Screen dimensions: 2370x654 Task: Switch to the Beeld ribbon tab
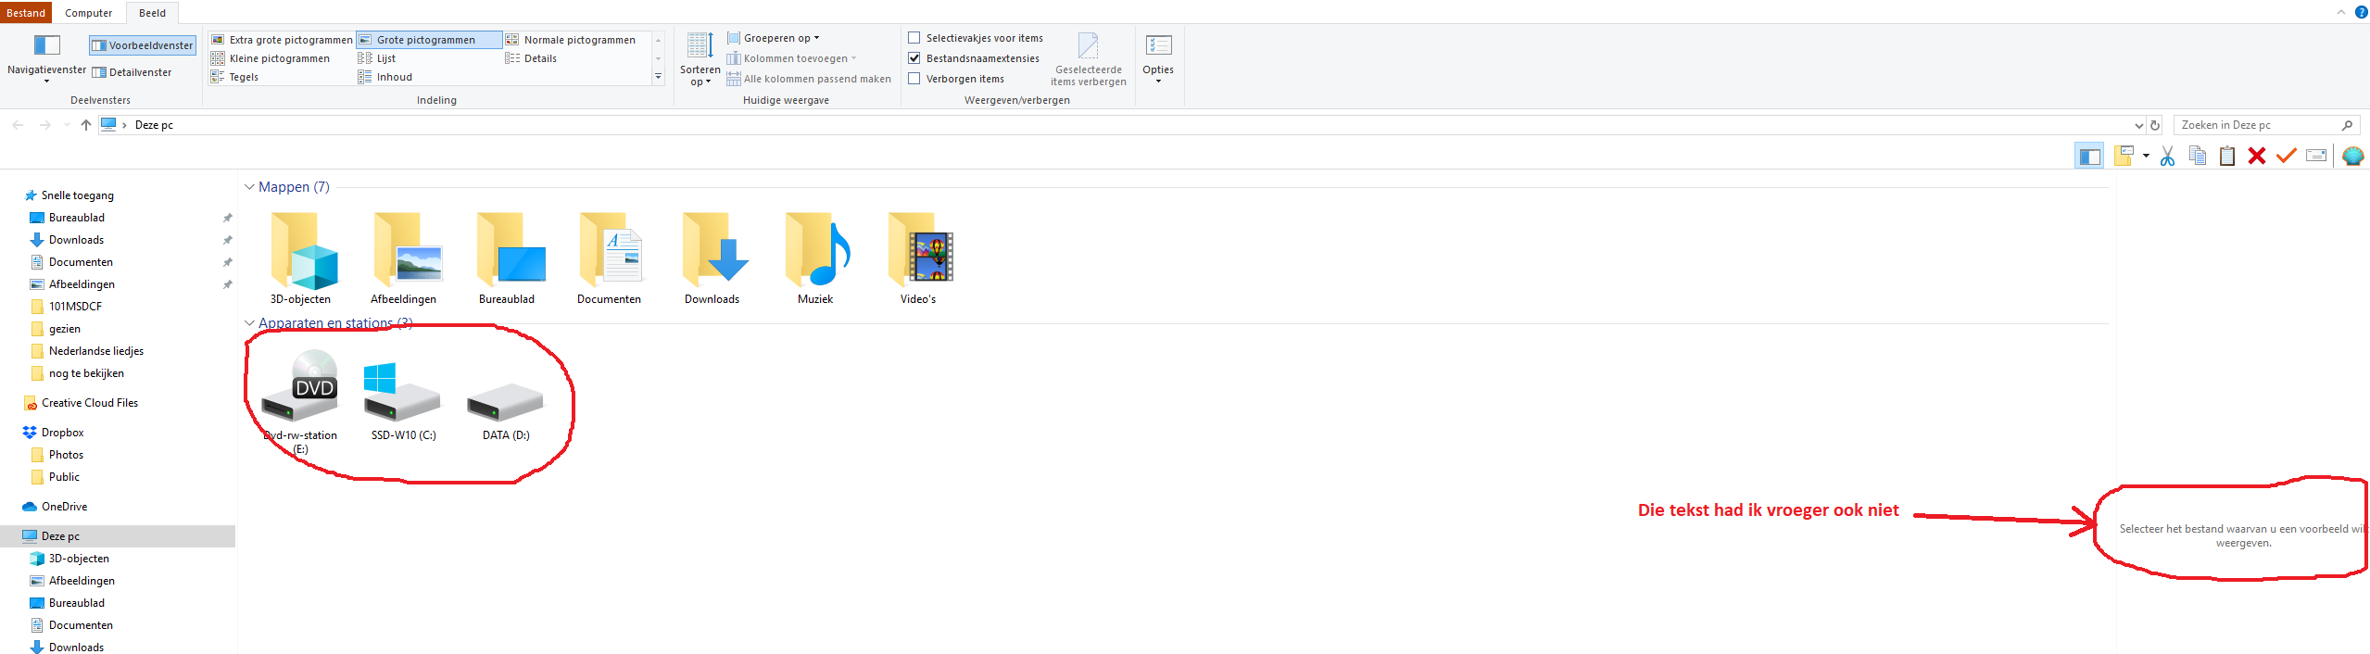[152, 13]
